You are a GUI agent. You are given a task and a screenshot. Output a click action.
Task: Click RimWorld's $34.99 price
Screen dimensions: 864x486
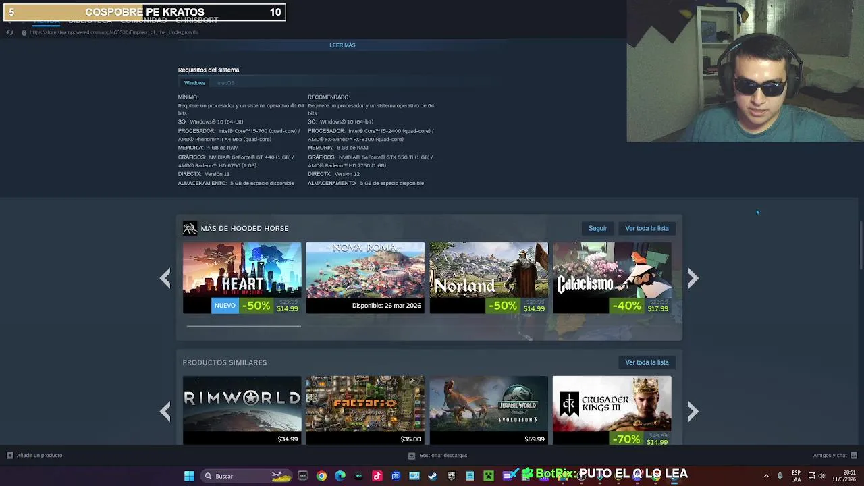288,439
